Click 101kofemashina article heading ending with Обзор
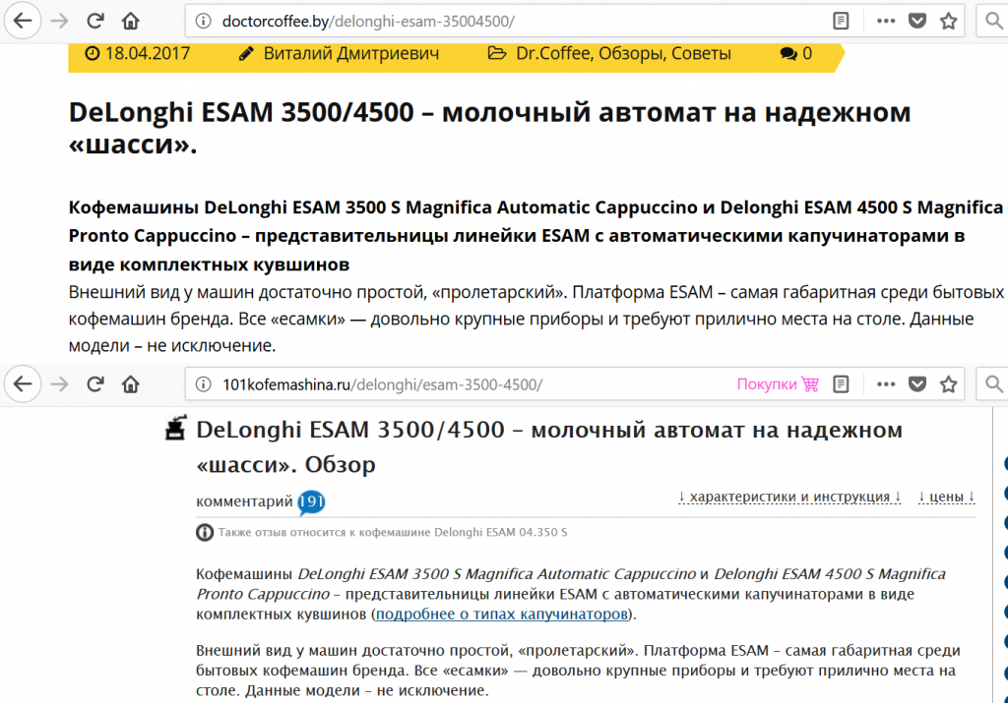This screenshot has width=1008, height=703. tap(549, 446)
